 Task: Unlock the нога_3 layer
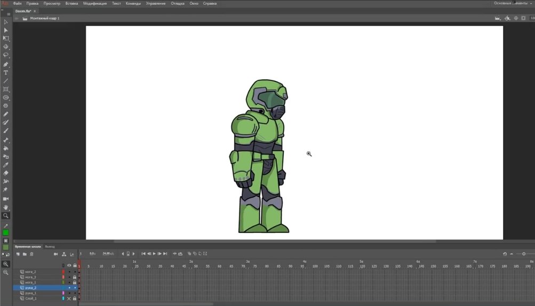click(75, 277)
